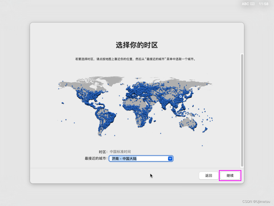Click the 11:58 clock in menu bar
The image size is (274, 206).
pyautogui.click(x=264, y=4)
